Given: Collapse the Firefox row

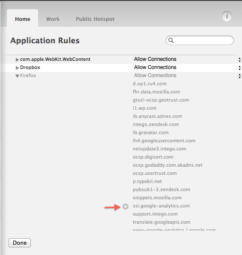Looking at the screenshot, I should 18,76.
